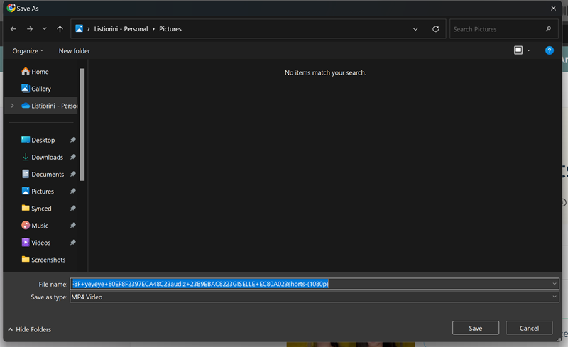Expand the Listiorini - Personal tree node
The image size is (568, 347).
click(x=12, y=106)
